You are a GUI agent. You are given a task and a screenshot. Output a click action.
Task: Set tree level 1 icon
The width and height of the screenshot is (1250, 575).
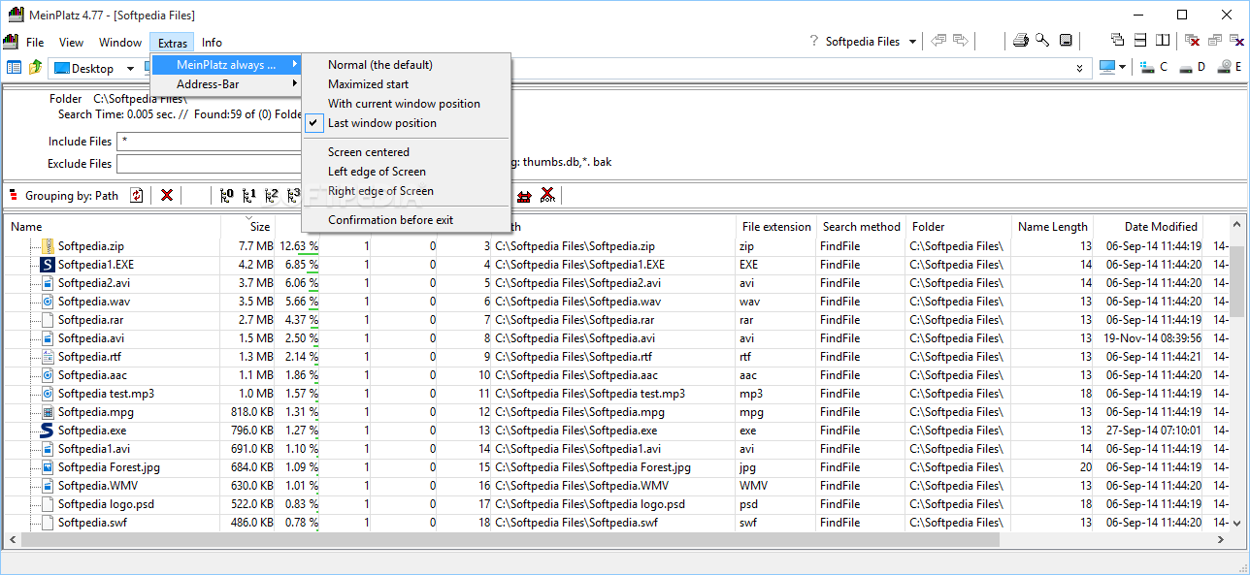coord(249,195)
